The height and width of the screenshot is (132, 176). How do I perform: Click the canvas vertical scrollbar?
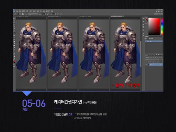coord(141,54)
